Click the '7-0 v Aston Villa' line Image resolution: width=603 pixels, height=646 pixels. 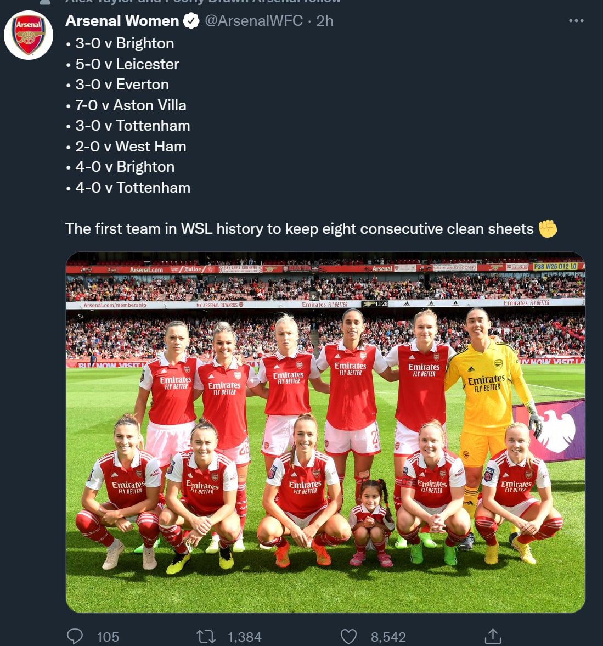pyautogui.click(x=131, y=105)
